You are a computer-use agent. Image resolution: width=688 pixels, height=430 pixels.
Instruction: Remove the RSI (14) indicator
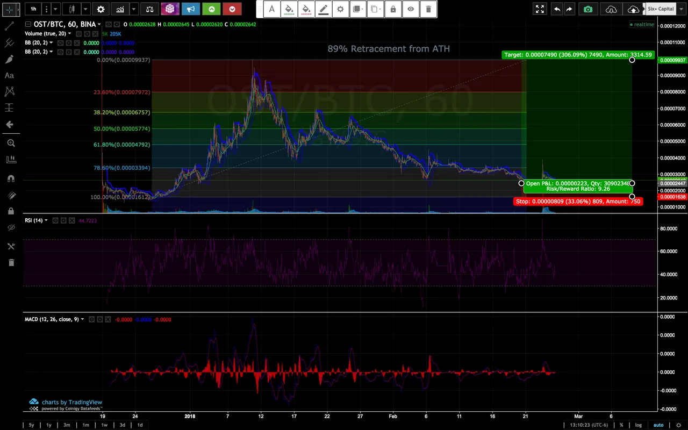pos(71,220)
